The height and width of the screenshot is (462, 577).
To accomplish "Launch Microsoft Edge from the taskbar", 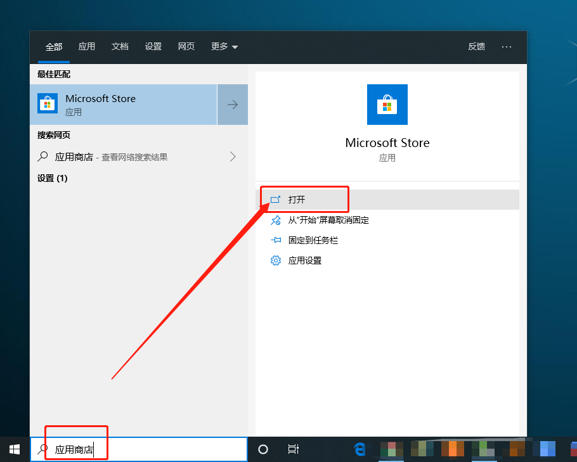I will [x=360, y=449].
